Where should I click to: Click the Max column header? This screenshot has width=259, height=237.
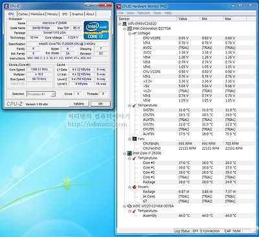click(x=234, y=19)
